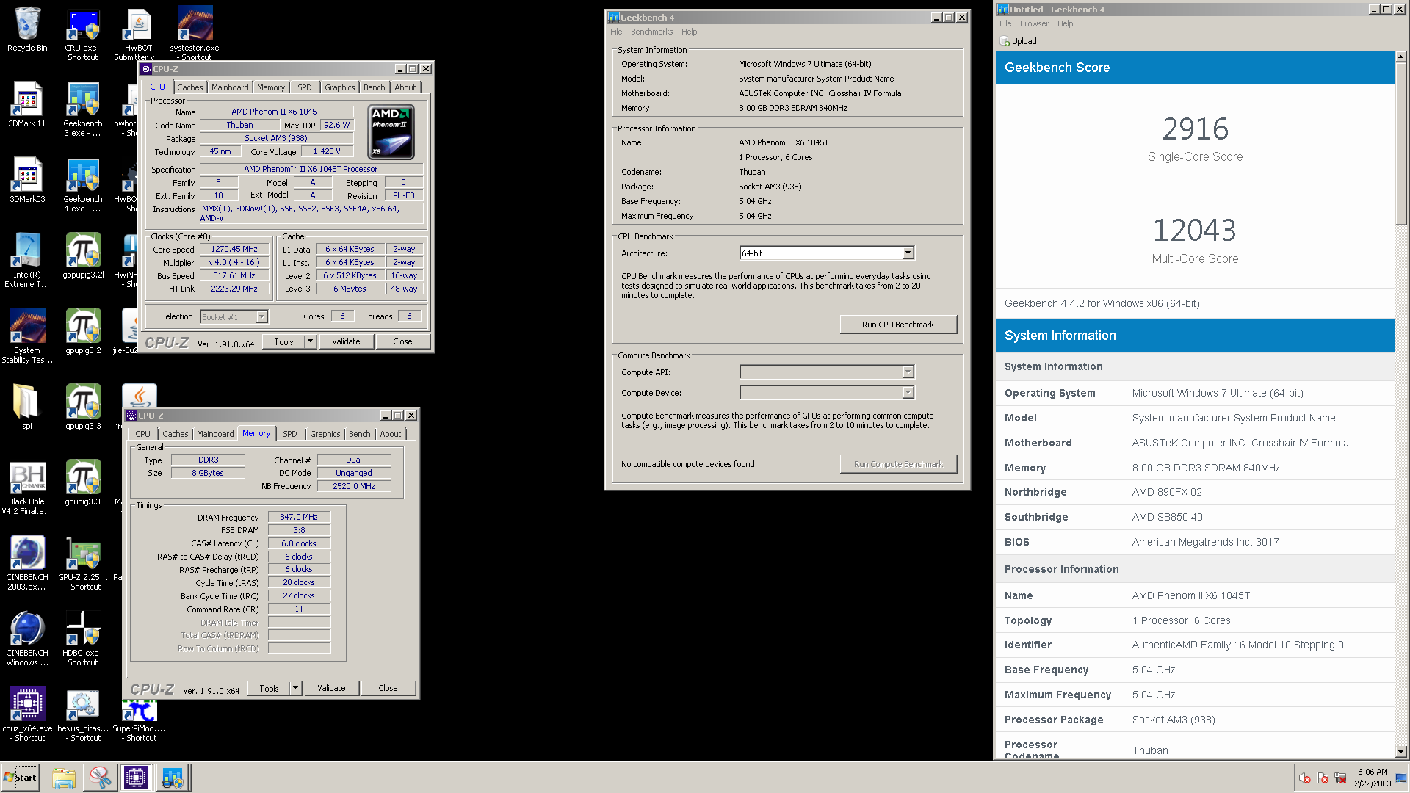The image size is (1410, 793).
Task: Switch to CPU tab in lower CPU-Z window
Action: click(x=143, y=434)
